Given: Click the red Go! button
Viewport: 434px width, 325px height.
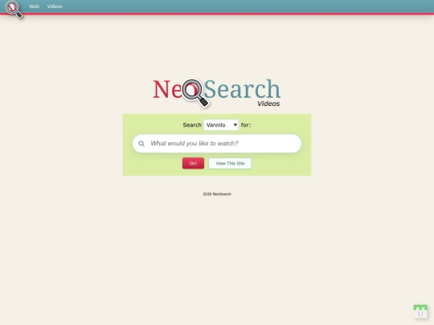Looking at the screenshot, I should (193, 164).
